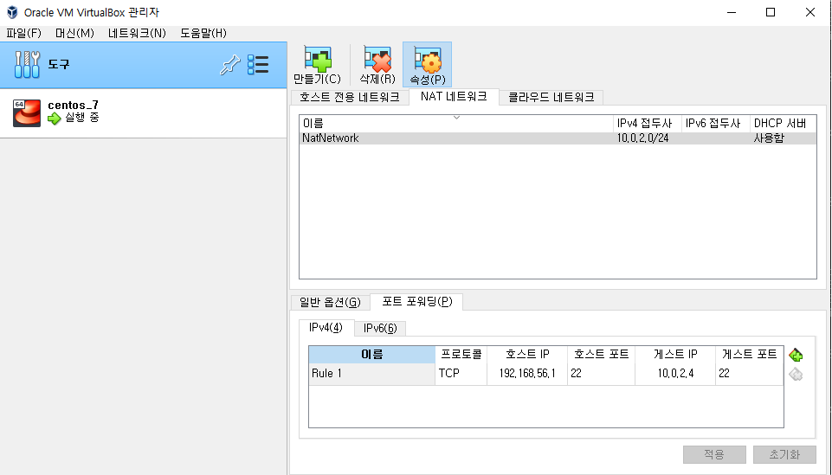Select the NatNetwork row in list
The height and width of the screenshot is (475, 832).
(x=558, y=138)
